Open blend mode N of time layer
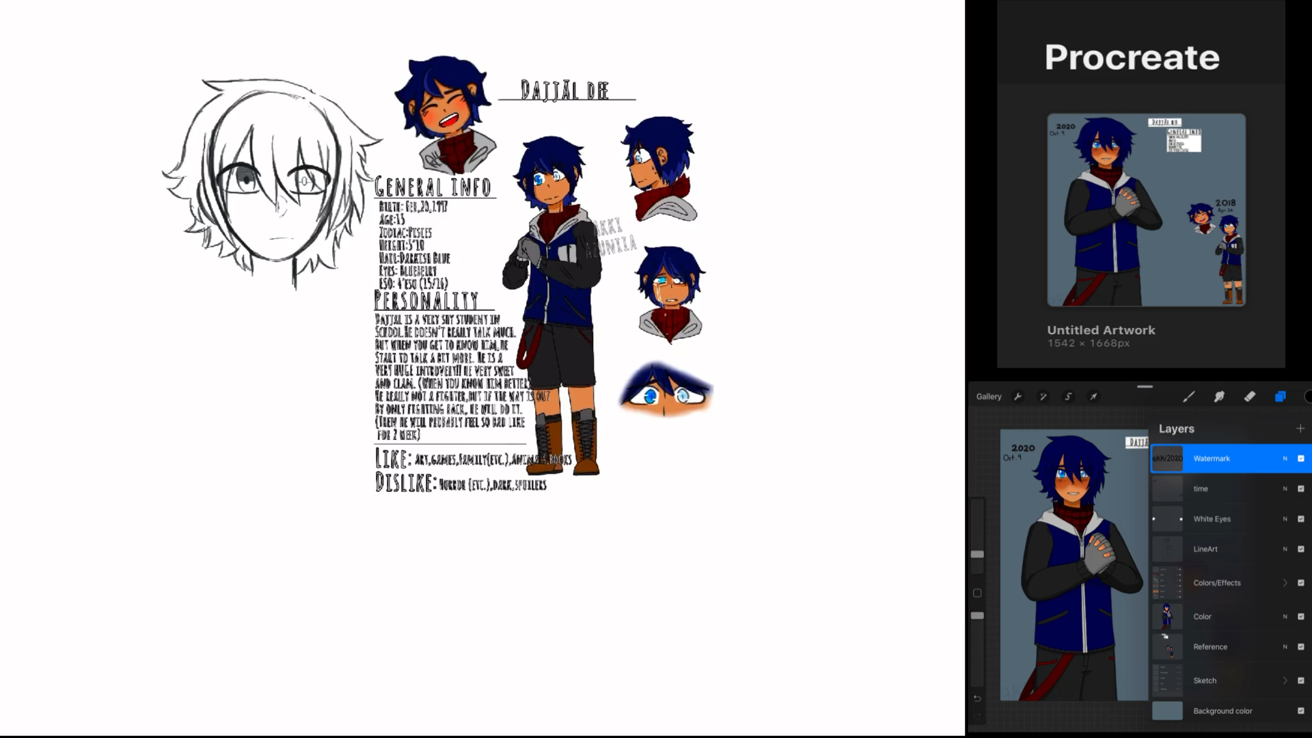This screenshot has height=738, width=1312. pyautogui.click(x=1285, y=489)
